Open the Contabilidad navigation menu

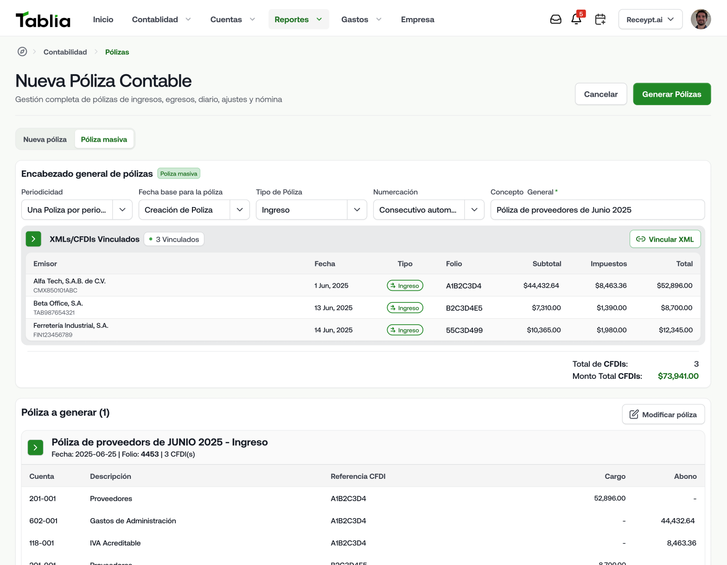click(x=161, y=19)
